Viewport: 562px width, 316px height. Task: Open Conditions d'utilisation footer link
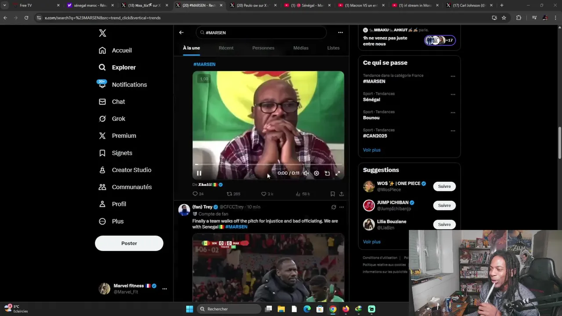(380, 258)
